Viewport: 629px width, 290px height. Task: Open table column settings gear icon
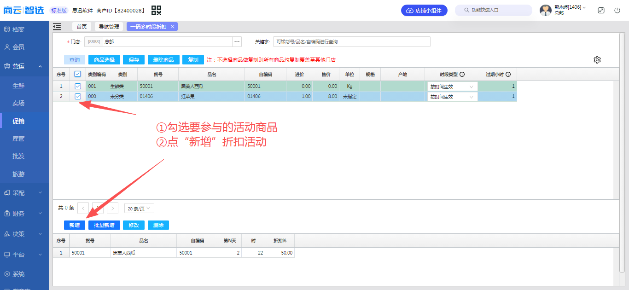tap(597, 60)
